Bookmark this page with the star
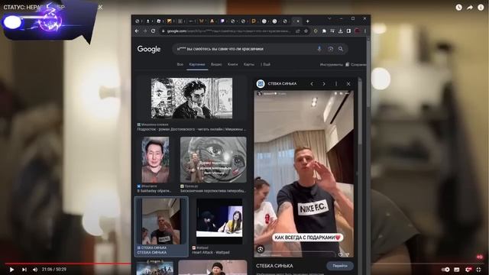This screenshot has height=275, width=489. pos(306,31)
